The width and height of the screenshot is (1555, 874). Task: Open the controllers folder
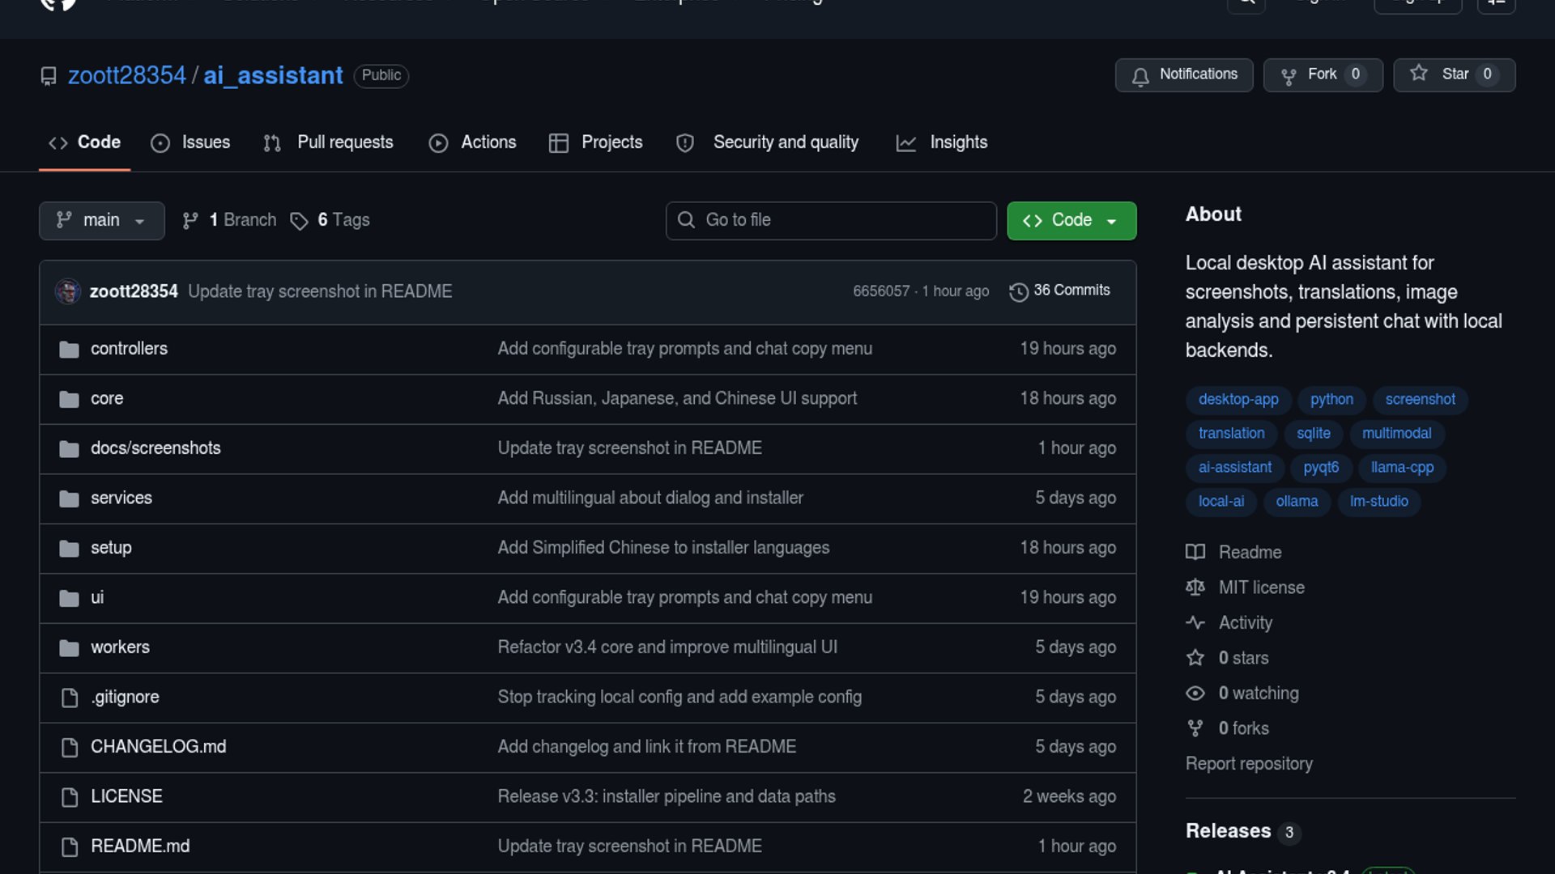click(x=129, y=349)
